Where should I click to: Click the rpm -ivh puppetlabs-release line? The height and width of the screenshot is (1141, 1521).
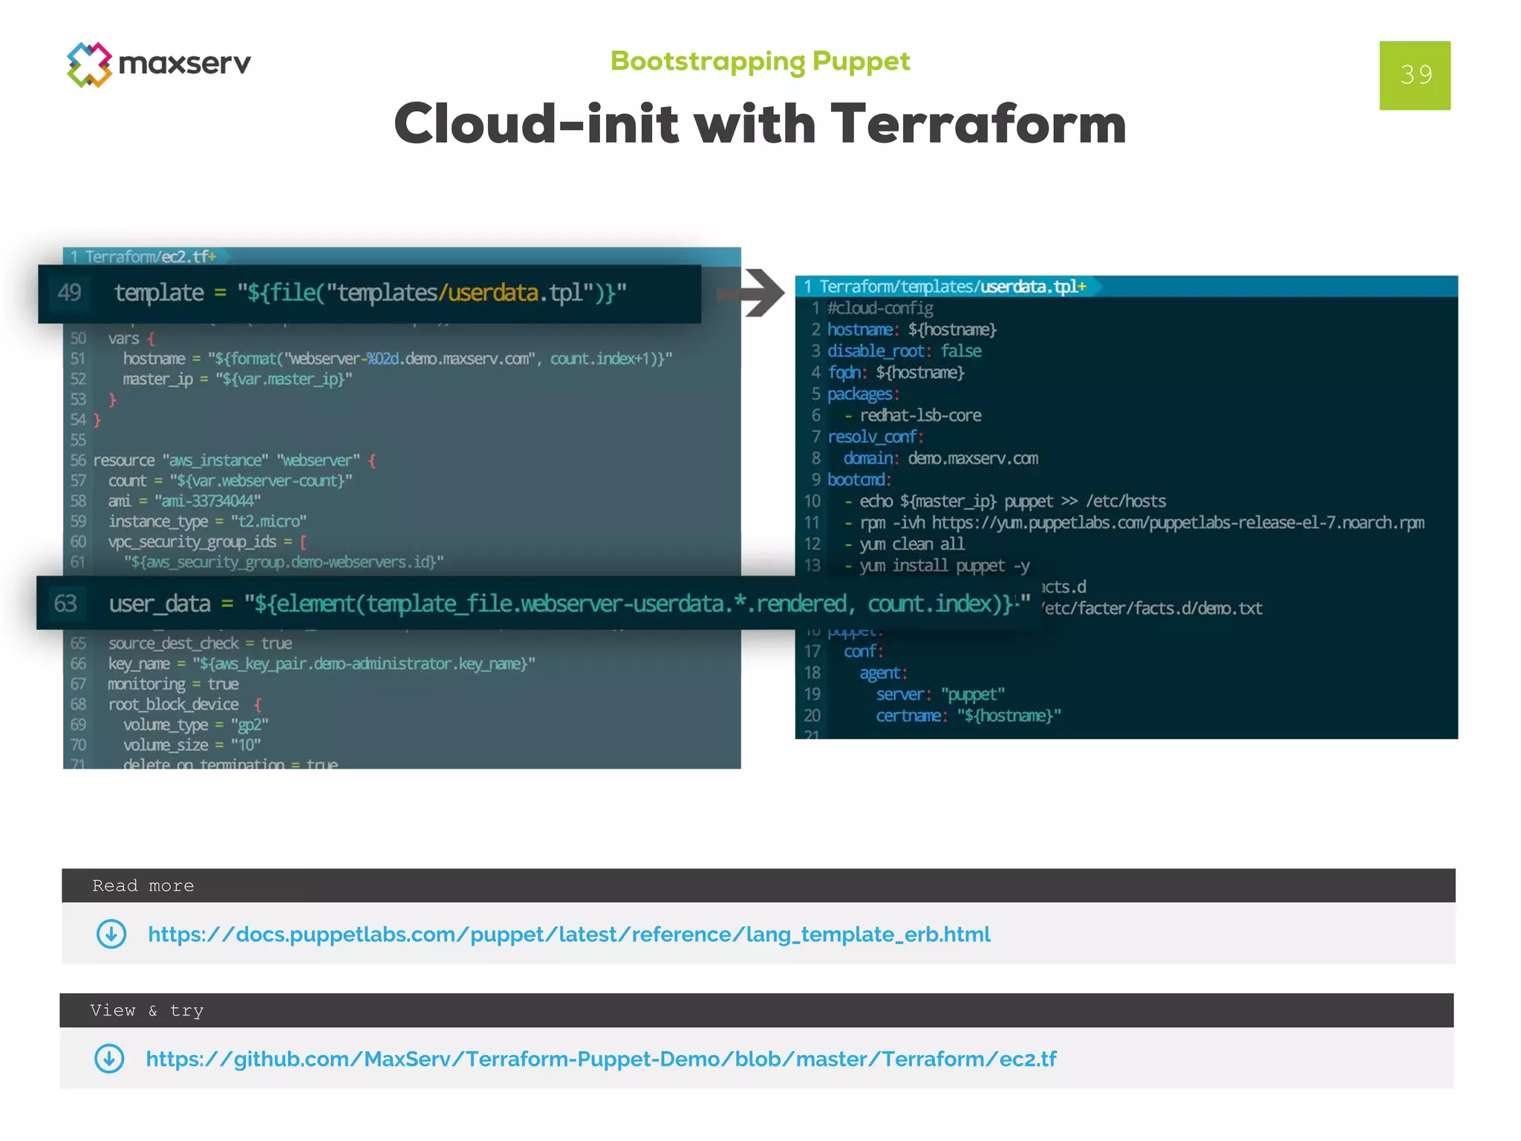[x=1134, y=523]
